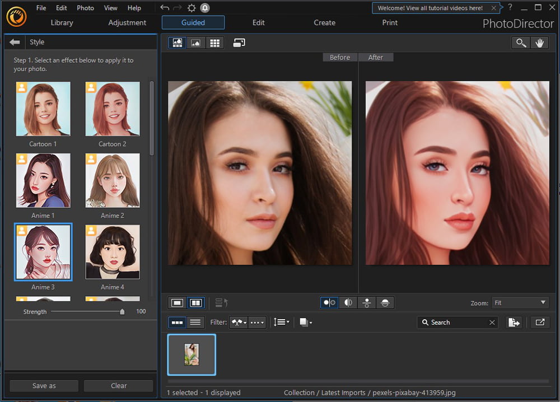Image resolution: width=560 pixels, height=402 pixels.
Task: Open the Zoom magnifier tool
Action: coord(520,43)
